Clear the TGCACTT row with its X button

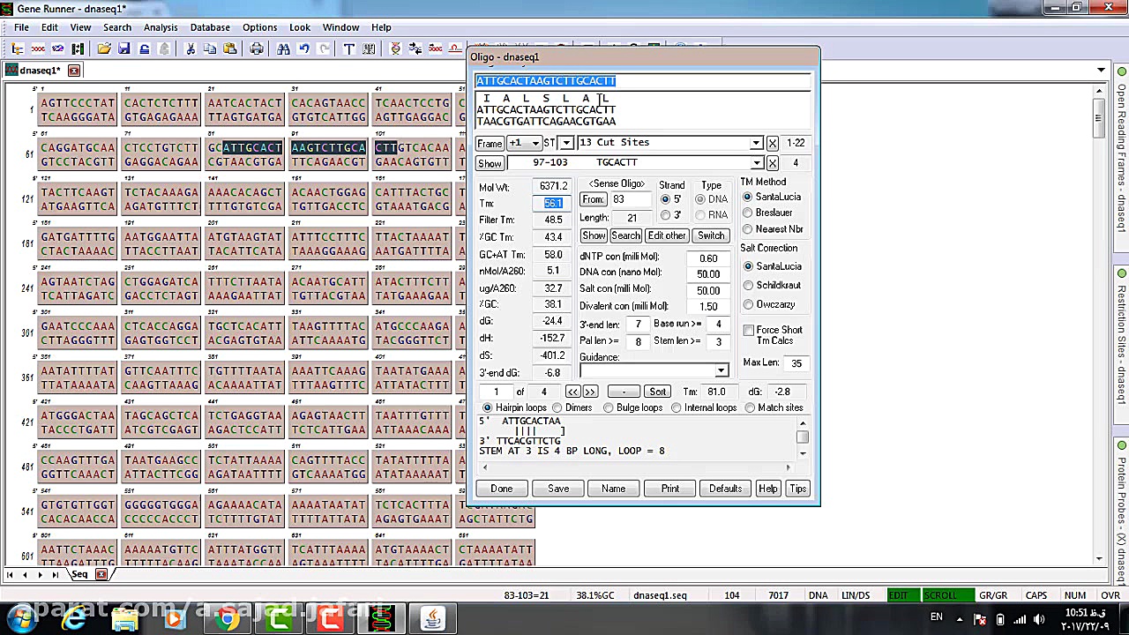[773, 163]
